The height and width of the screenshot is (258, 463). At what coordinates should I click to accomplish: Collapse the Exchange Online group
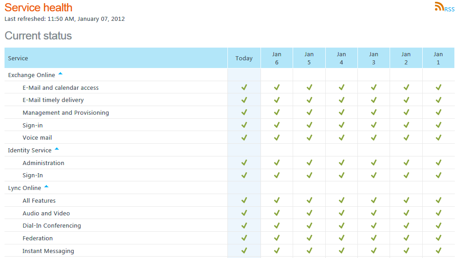[x=61, y=73]
